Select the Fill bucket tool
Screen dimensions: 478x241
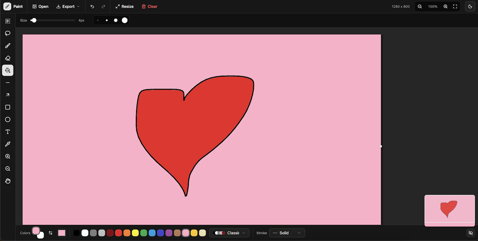click(8, 70)
